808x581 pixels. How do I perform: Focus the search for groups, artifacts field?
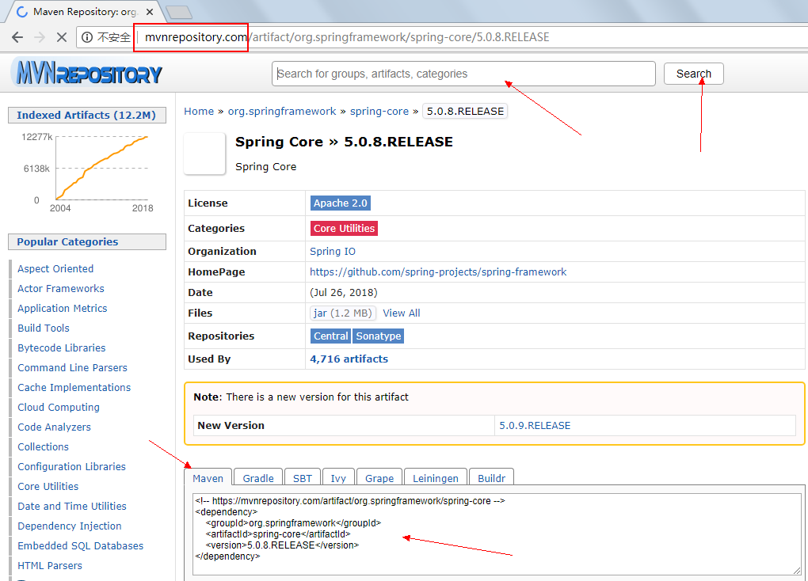click(463, 74)
